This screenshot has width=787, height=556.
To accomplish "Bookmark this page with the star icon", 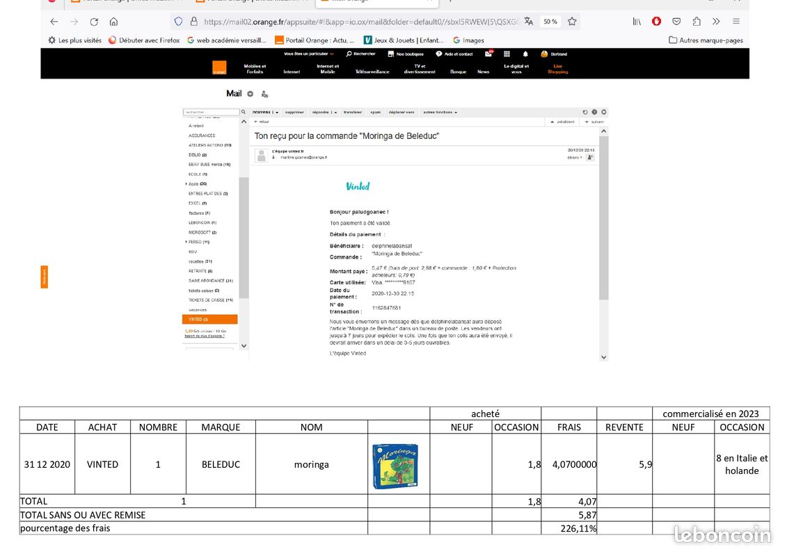I will point(572,21).
